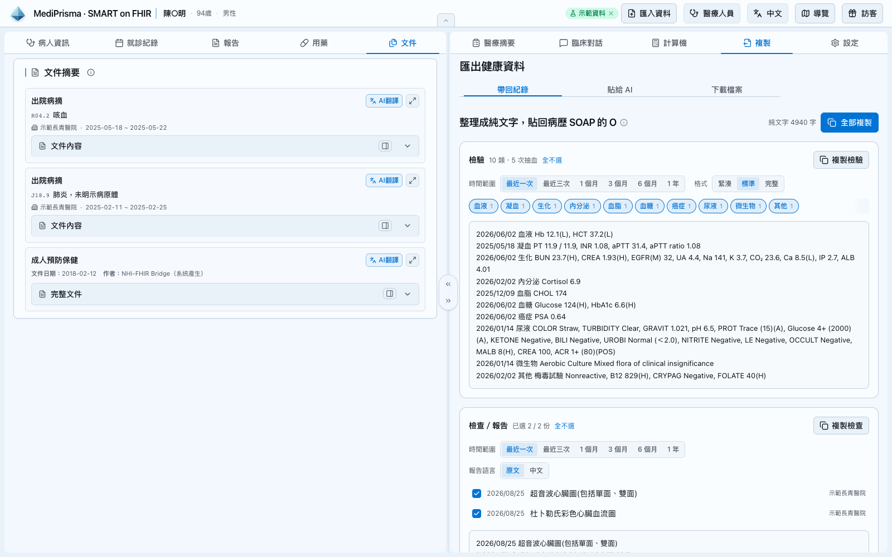Screen dimensions: 892x557
Task: Expand 完整文件 chevron
Action: click(x=408, y=294)
